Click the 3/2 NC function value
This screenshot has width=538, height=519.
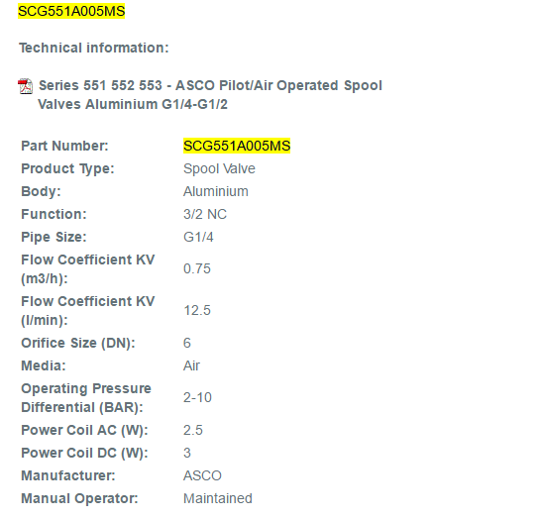(205, 214)
